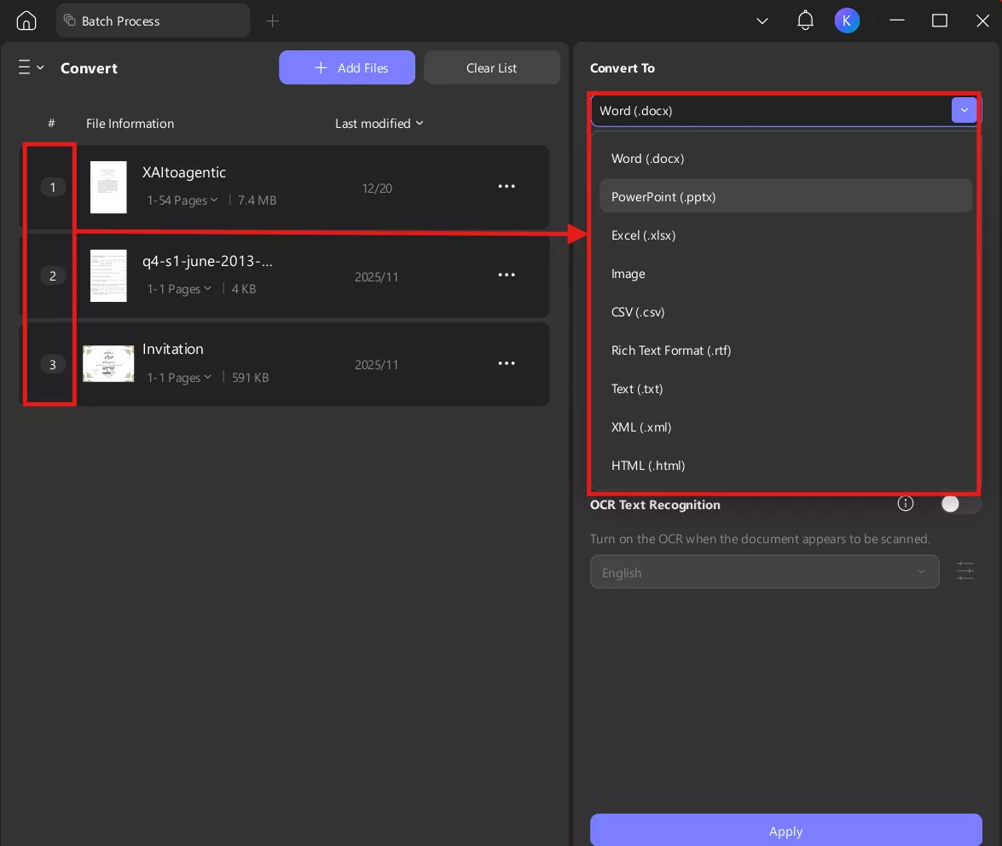1002x846 pixels.
Task: Click the Add Files button
Action: click(347, 67)
